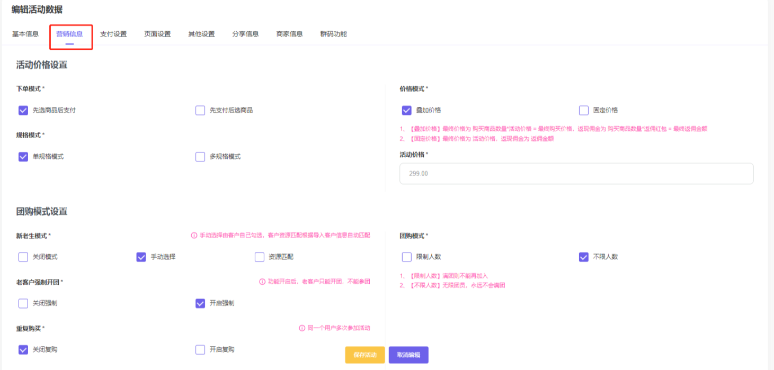Click the 保存活动 save button
The height and width of the screenshot is (370, 774).
[x=364, y=355]
